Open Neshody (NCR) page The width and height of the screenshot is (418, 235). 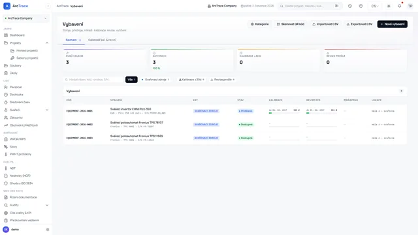pos(20,176)
